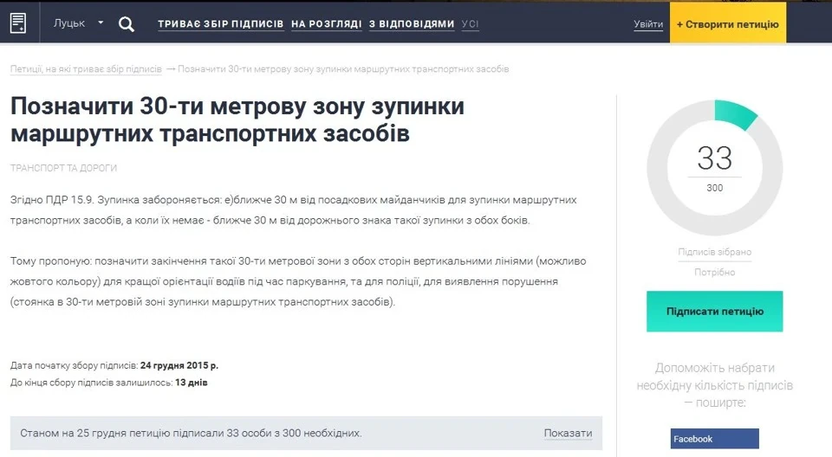
Task: Show all petitions via Усі
Action: (x=470, y=24)
